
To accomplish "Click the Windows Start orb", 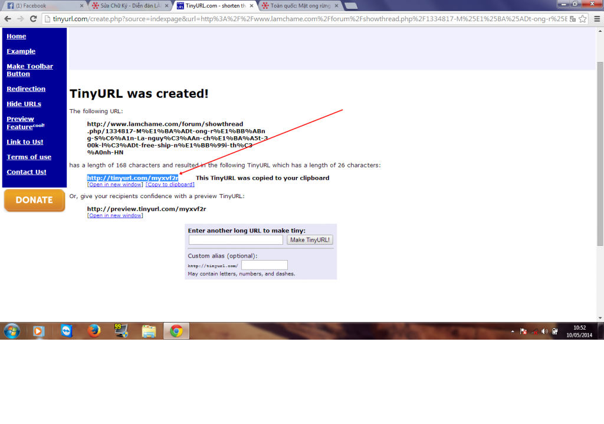I will pos(12,331).
